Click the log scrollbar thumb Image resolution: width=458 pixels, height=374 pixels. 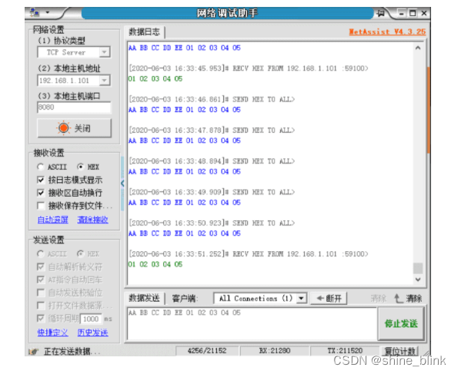point(418,268)
